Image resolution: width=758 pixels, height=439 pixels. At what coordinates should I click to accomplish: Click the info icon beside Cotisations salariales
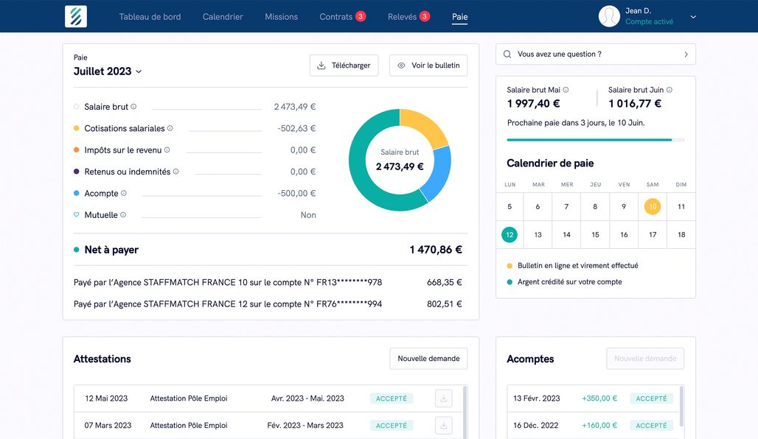[x=170, y=128]
